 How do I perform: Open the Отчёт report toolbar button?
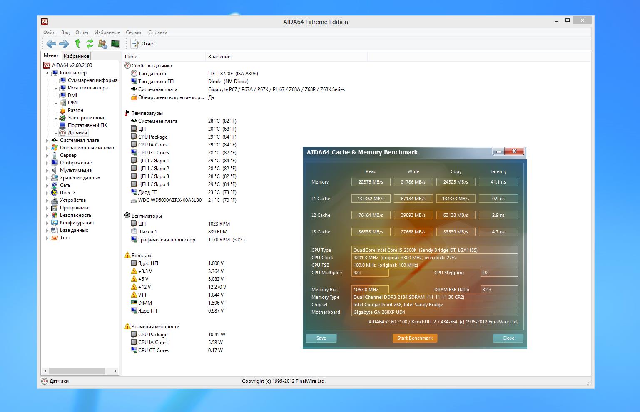click(x=143, y=44)
